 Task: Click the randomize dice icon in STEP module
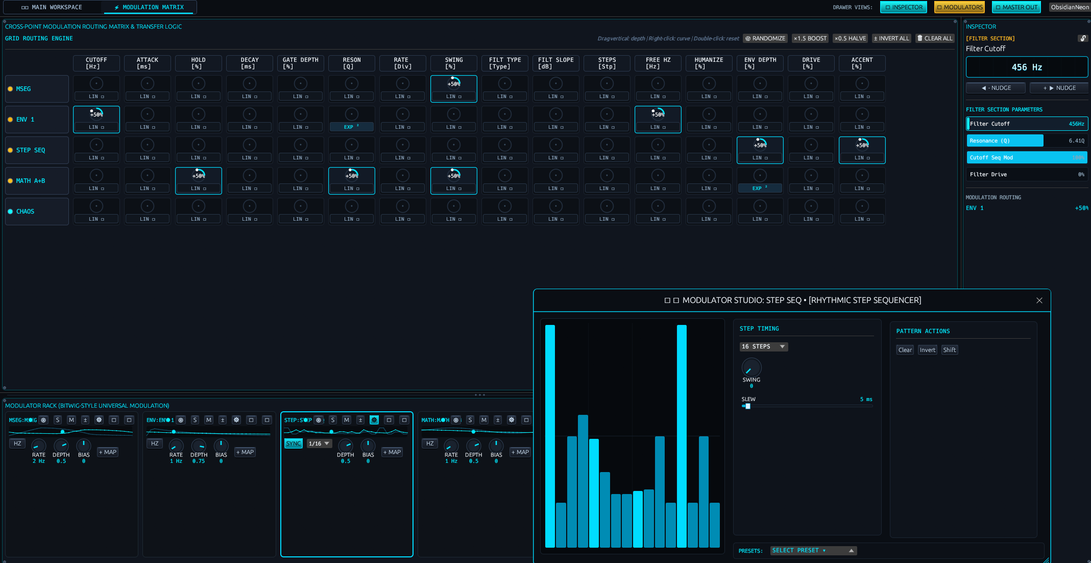click(319, 420)
